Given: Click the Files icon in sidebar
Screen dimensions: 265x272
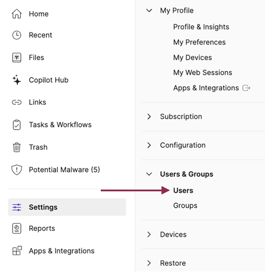Looking at the screenshot, I should click(17, 58).
